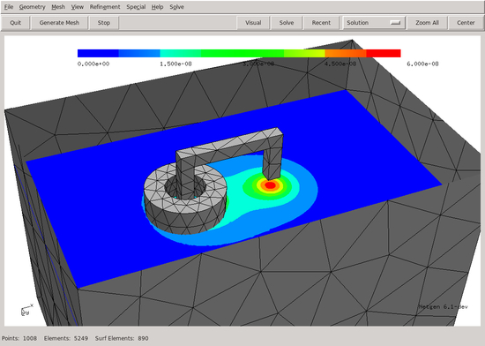Open the Solve menu

(x=176, y=7)
